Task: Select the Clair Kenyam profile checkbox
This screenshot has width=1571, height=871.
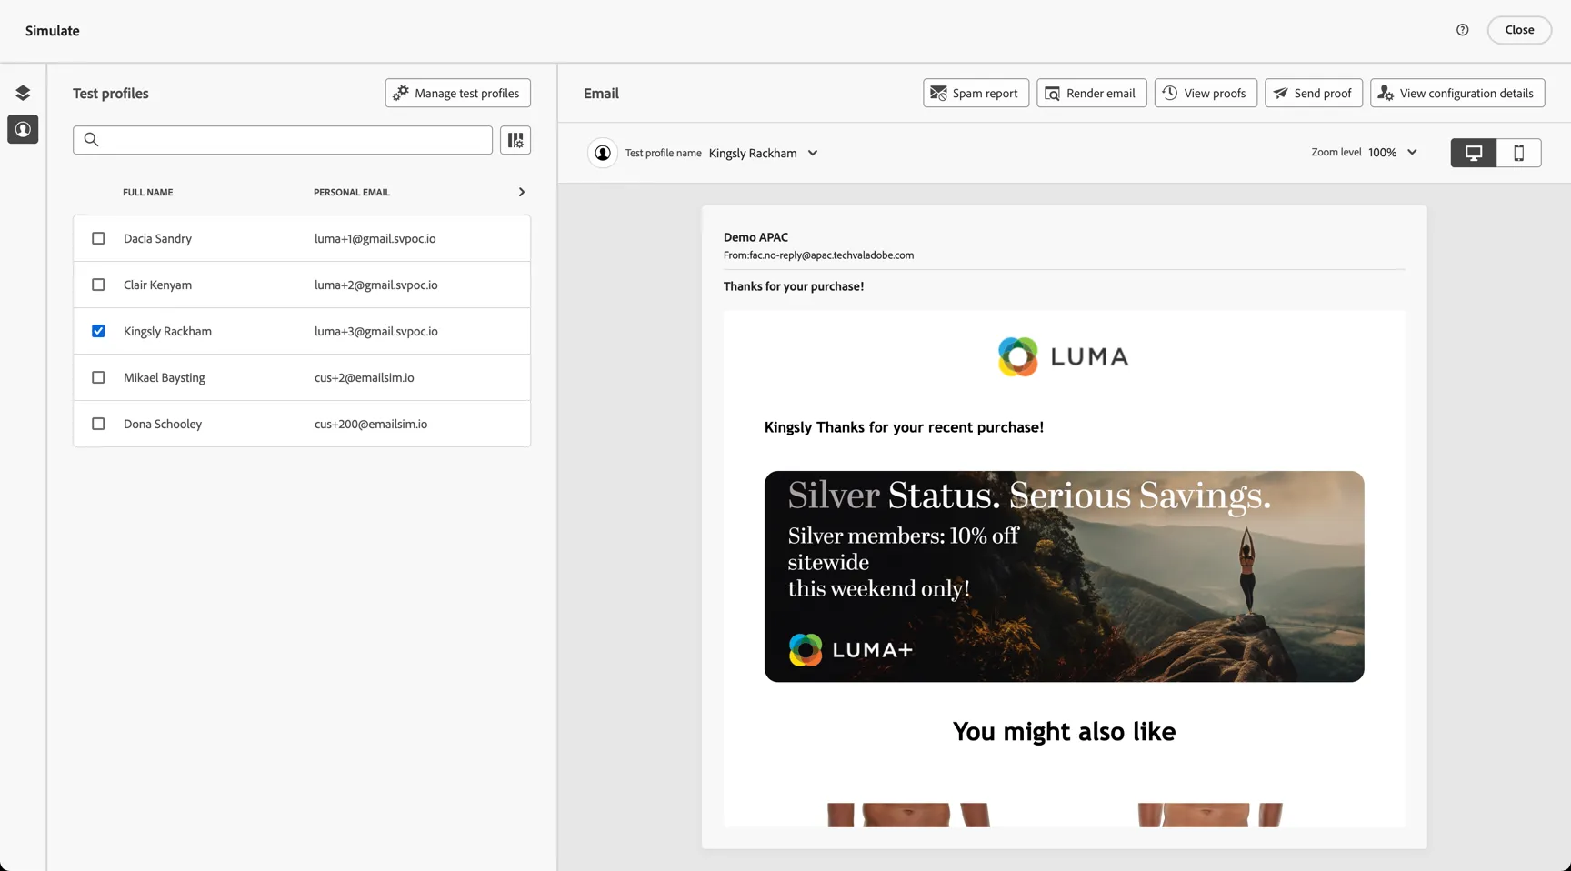Action: pos(98,285)
